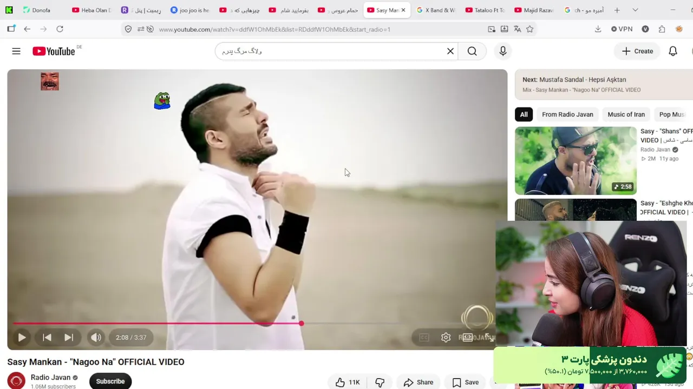
Task: Toggle subtitles CC button
Action: point(424,338)
